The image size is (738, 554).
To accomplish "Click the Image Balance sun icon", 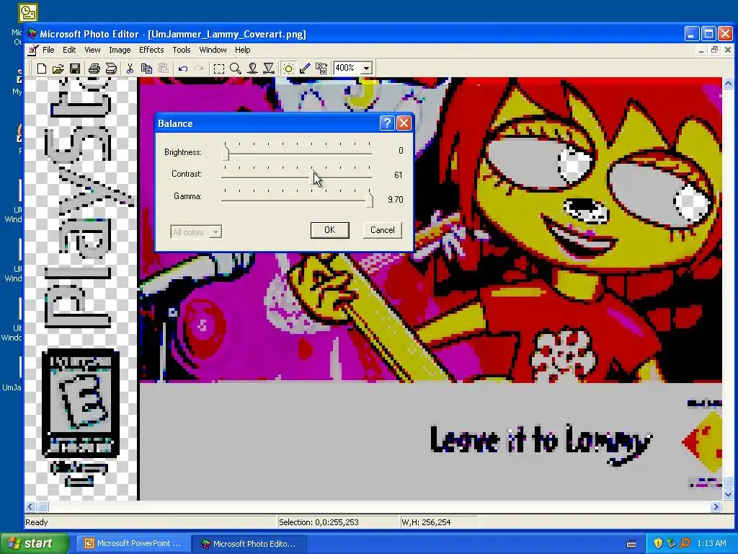I will pyautogui.click(x=288, y=69).
